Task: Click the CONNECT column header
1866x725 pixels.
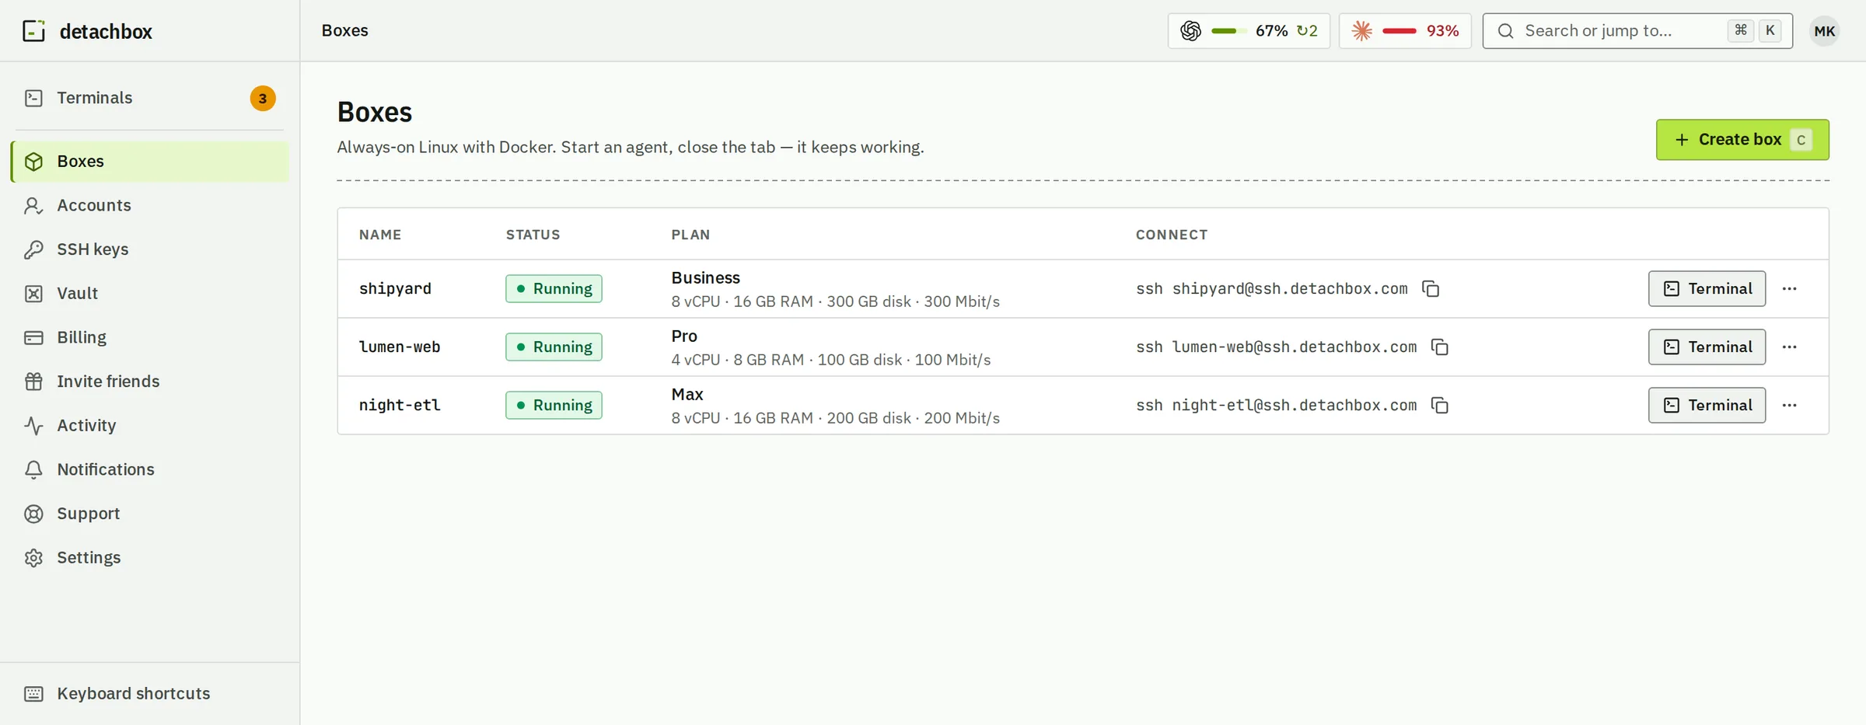Action: pyautogui.click(x=1172, y=235)
